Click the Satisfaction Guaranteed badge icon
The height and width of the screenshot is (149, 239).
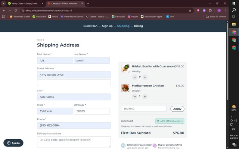pos(123,146)
